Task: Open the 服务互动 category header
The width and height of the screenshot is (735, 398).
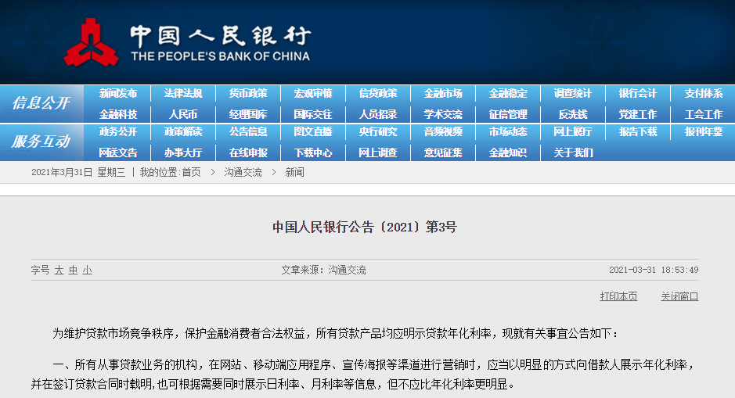Action: (41, 142)
